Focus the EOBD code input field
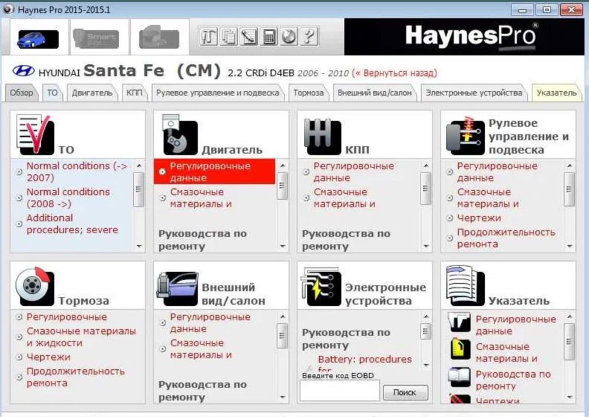Viewport: 589px width, 417px height. 340,391
